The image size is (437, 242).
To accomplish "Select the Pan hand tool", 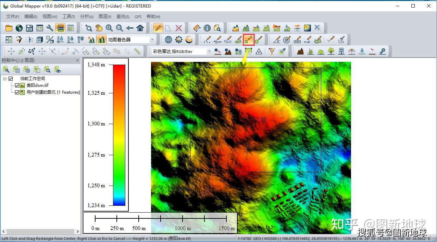I will point(99,28).
